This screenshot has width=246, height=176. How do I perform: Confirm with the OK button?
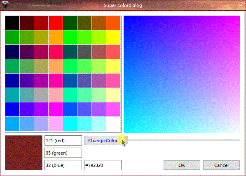182,165
